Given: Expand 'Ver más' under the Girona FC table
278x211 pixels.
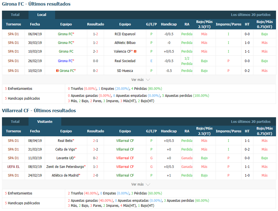Looking at the screenshot, I should (x=140, y=80).
